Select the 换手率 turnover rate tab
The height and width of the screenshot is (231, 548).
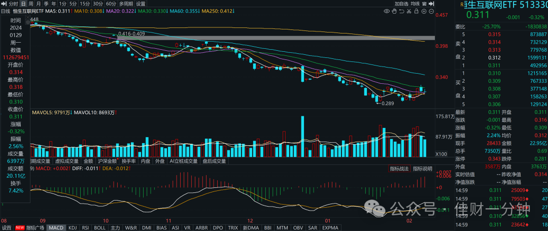tap(128, 161)
